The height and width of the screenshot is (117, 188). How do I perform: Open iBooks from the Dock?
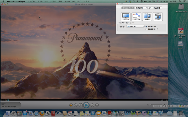pyautogui.click(x=99, y=113)
